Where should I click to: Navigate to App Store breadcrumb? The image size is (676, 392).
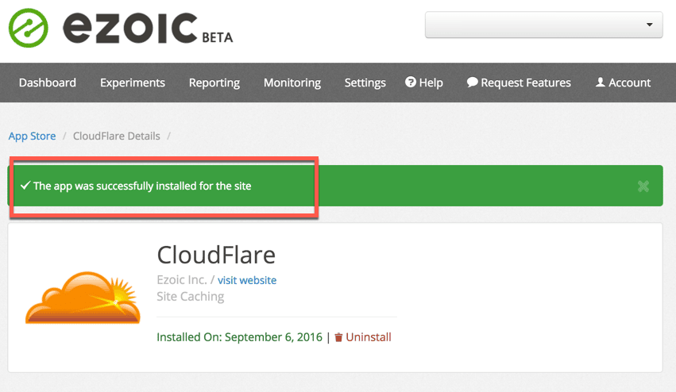pyautogui.click(x=33, y=136)
